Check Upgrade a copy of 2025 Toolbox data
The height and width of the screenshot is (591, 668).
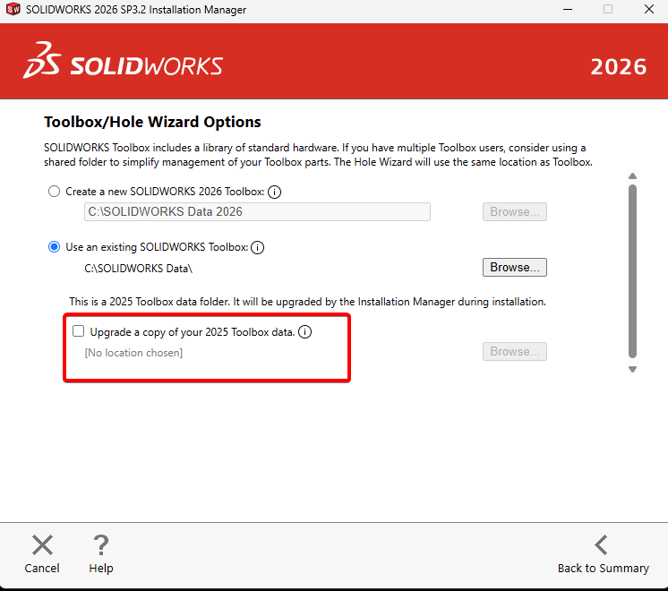tap(79, 331)
